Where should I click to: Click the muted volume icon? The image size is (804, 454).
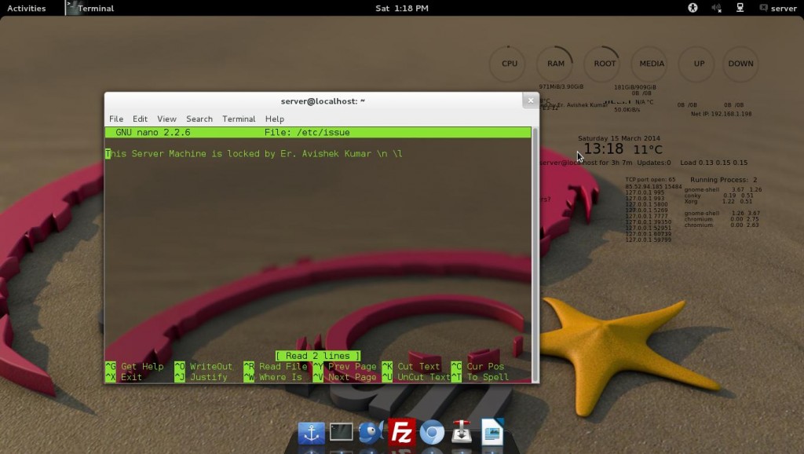(x=716, y=8)
